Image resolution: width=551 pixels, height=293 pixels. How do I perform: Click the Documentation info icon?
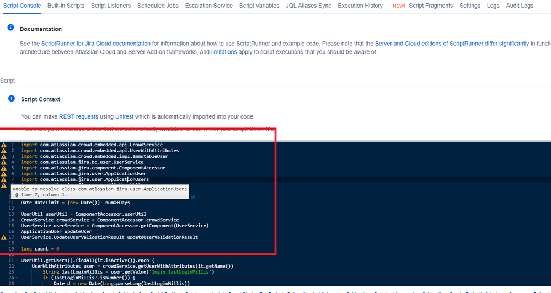point(11,28)
